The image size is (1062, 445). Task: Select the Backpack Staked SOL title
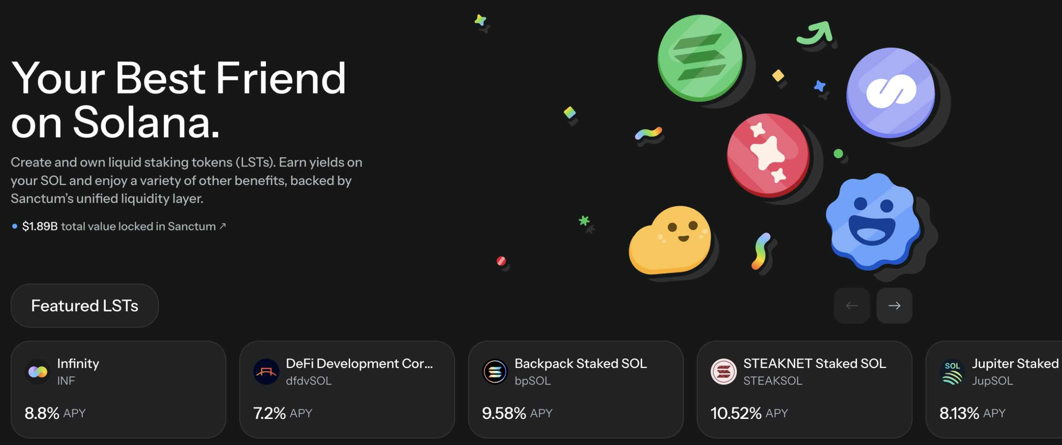(x=580, y=363)
